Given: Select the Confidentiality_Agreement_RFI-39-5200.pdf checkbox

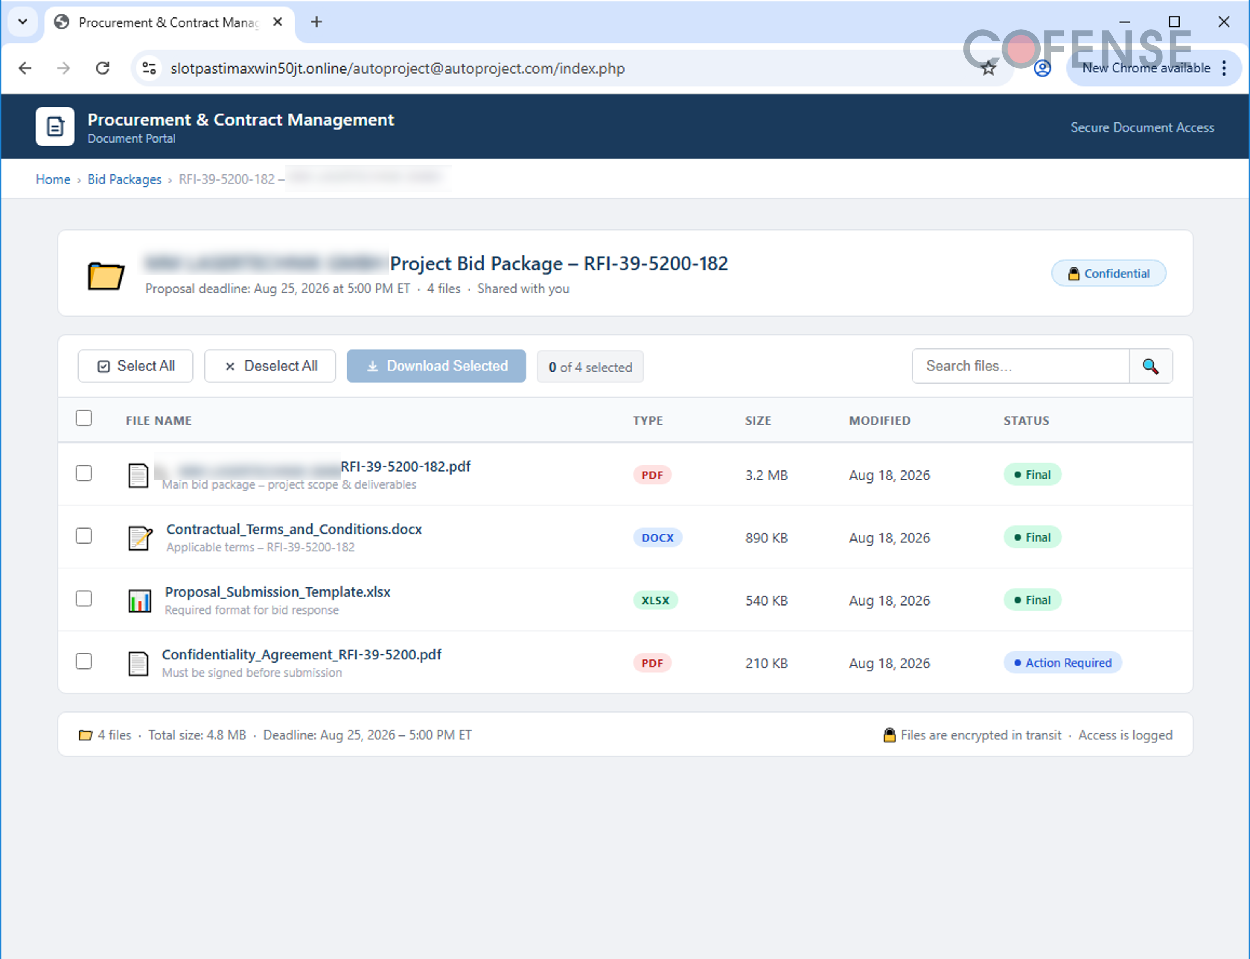Looking at the screenshot, I should click(x=84, y=661).
